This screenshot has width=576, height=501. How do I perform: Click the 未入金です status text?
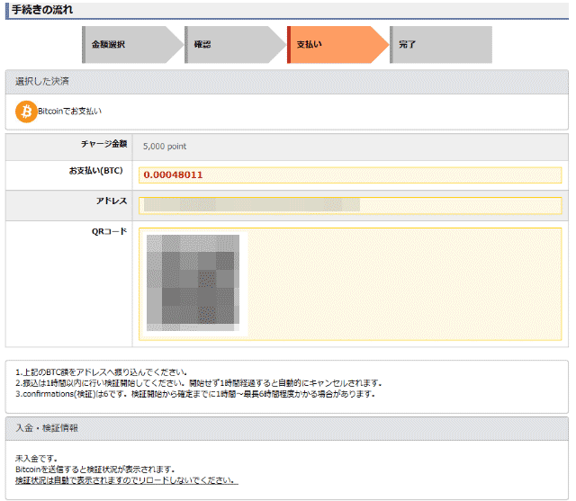[36, 459]
